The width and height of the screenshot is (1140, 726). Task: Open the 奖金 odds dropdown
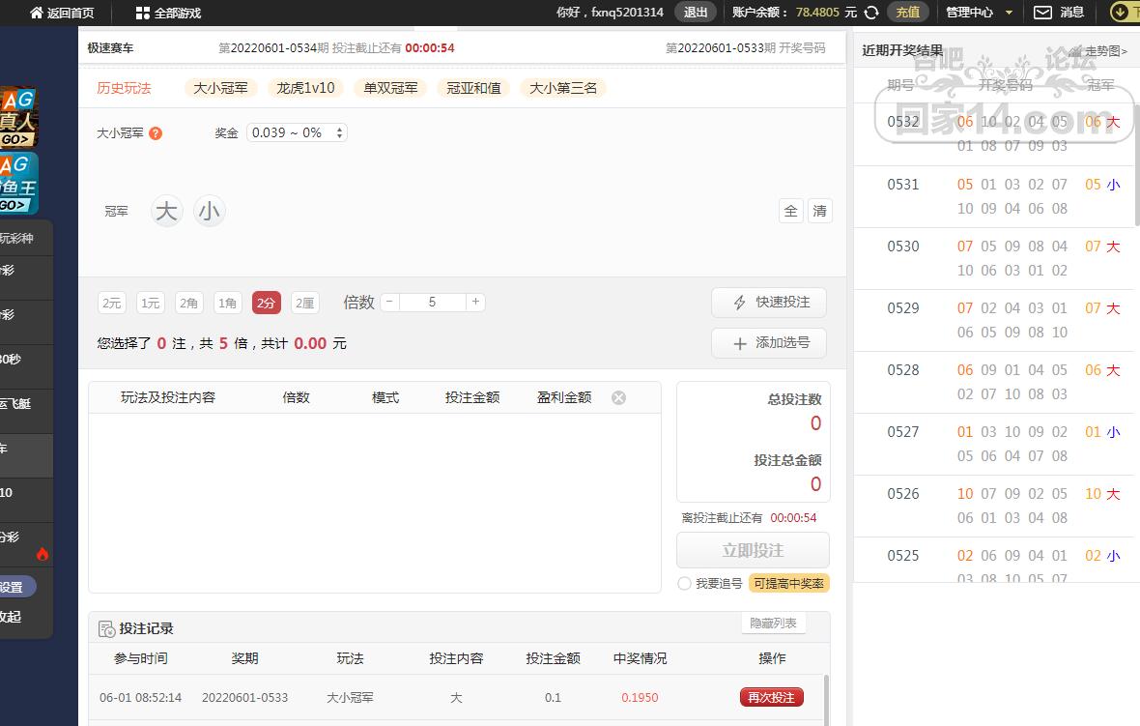point(296,132)
